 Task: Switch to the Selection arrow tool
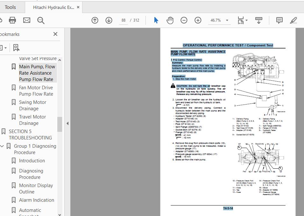[x=156, y=20]
